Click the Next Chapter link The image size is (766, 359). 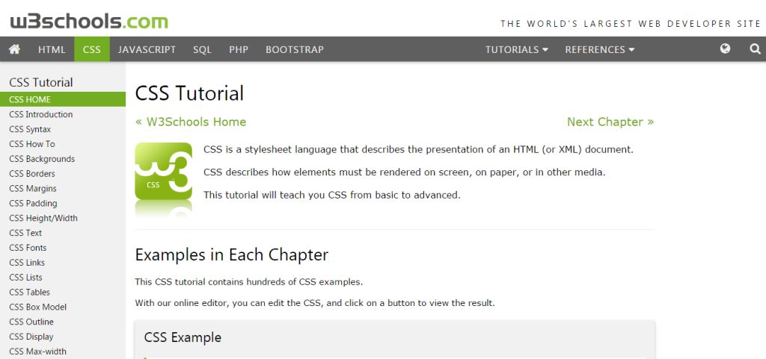point(610,122)
